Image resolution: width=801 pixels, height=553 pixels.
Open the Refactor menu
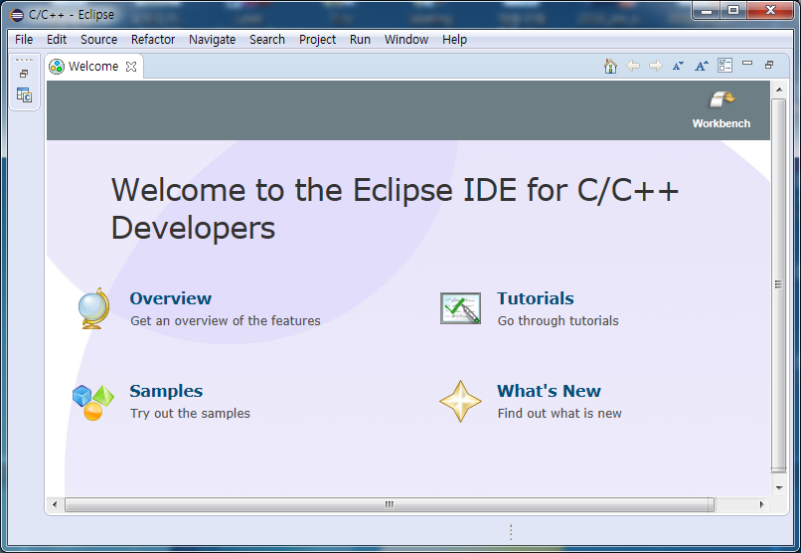click(153, 40)
